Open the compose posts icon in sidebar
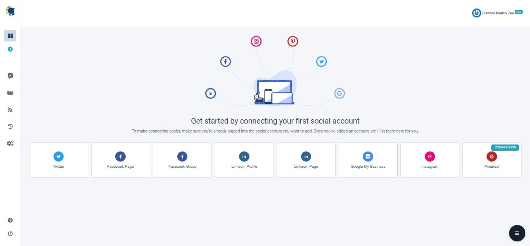The height and width of the screenshot is (246, 530). click(x=10, y=76)
